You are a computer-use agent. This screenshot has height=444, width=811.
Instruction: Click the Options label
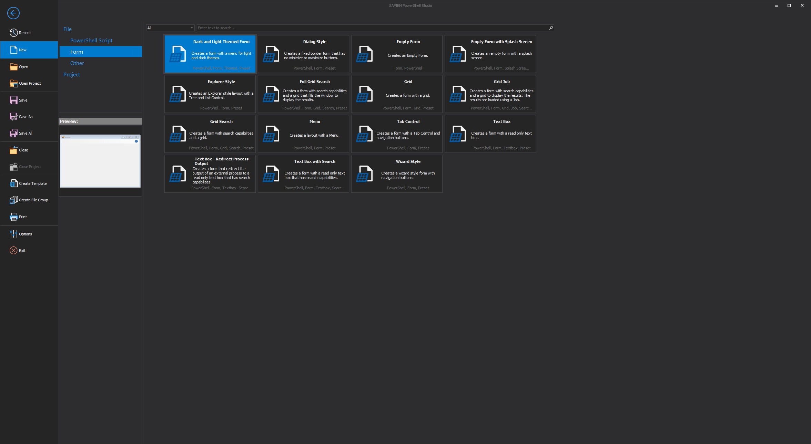click(x=26, y=234)
